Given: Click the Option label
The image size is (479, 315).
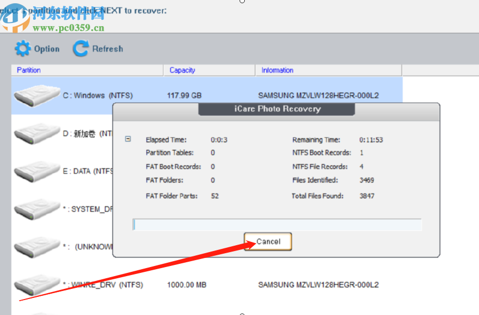Looking at the screenshot, I should pos(47,49).
